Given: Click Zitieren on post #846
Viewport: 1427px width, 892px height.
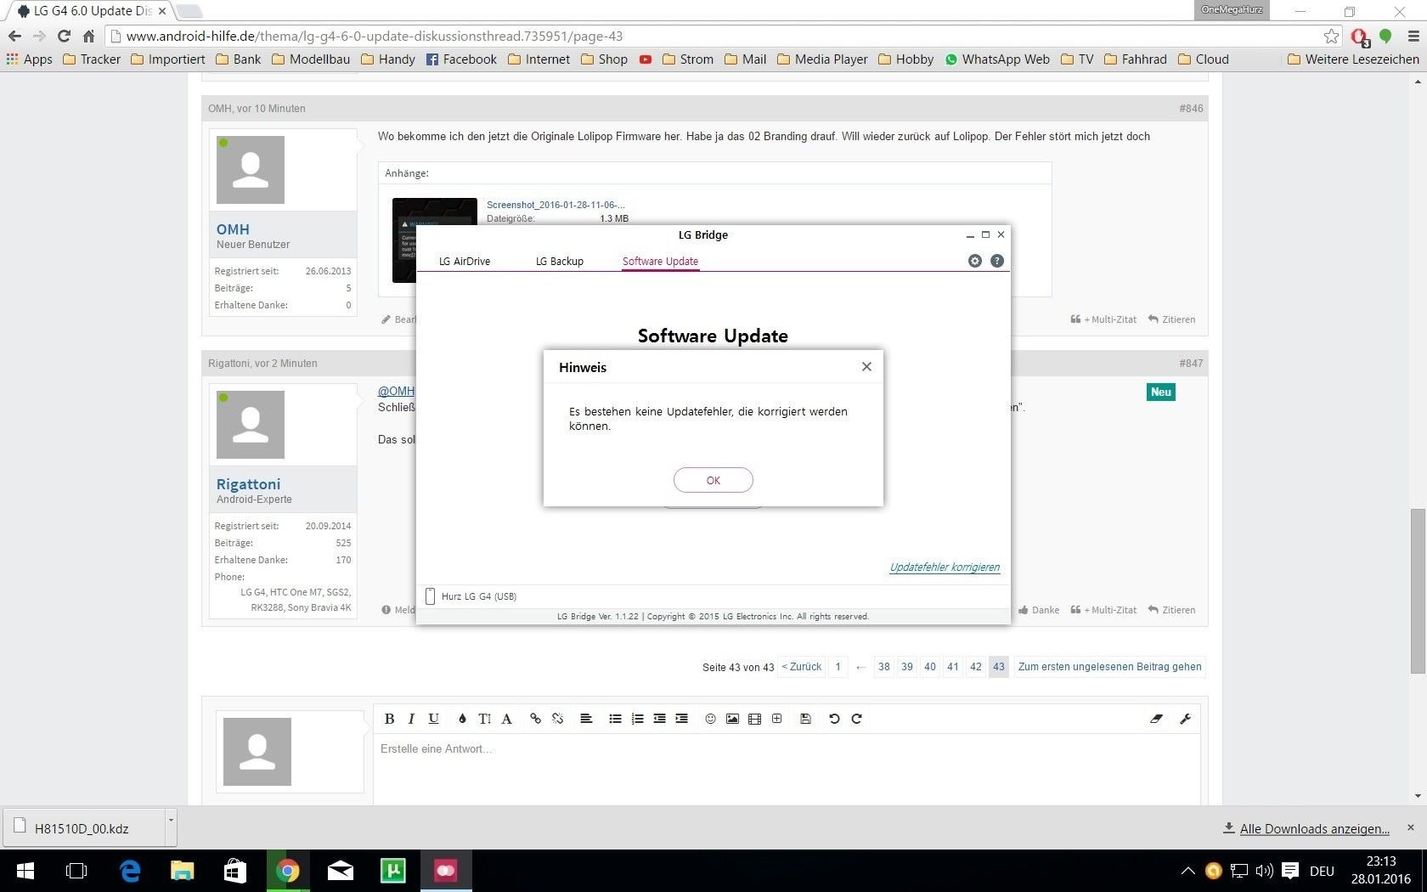Looking at the screenshot, I should pos(1171,319).
